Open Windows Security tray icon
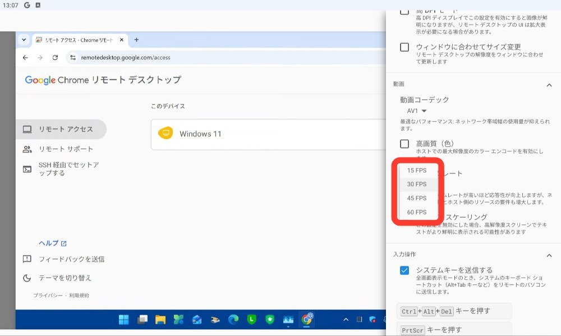The image size is (561, 336). click(x=373, y=320)
